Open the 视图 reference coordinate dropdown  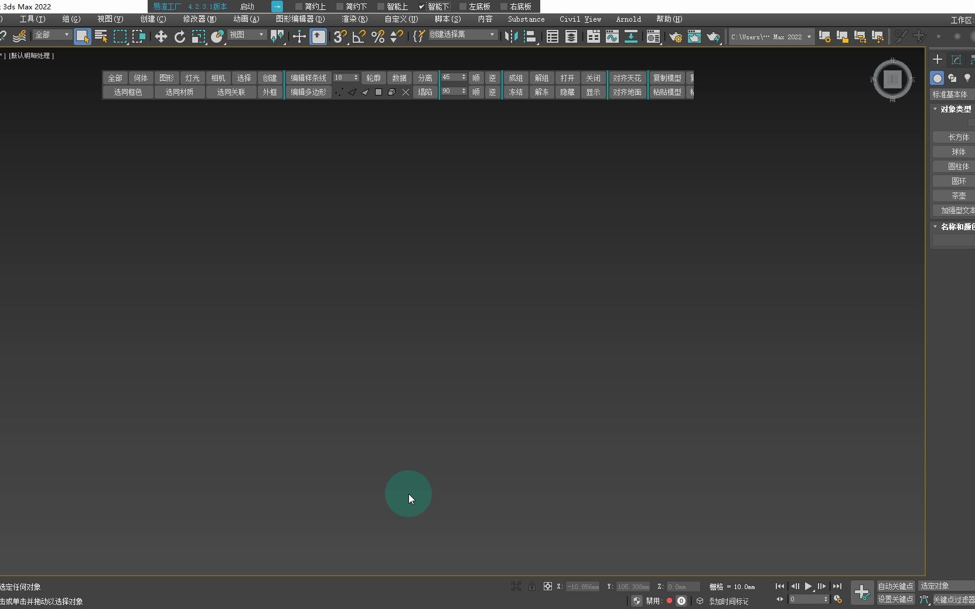247,35
